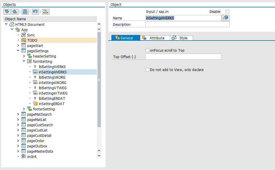Collapse the formSetting tree node

(x=24, y=61)
